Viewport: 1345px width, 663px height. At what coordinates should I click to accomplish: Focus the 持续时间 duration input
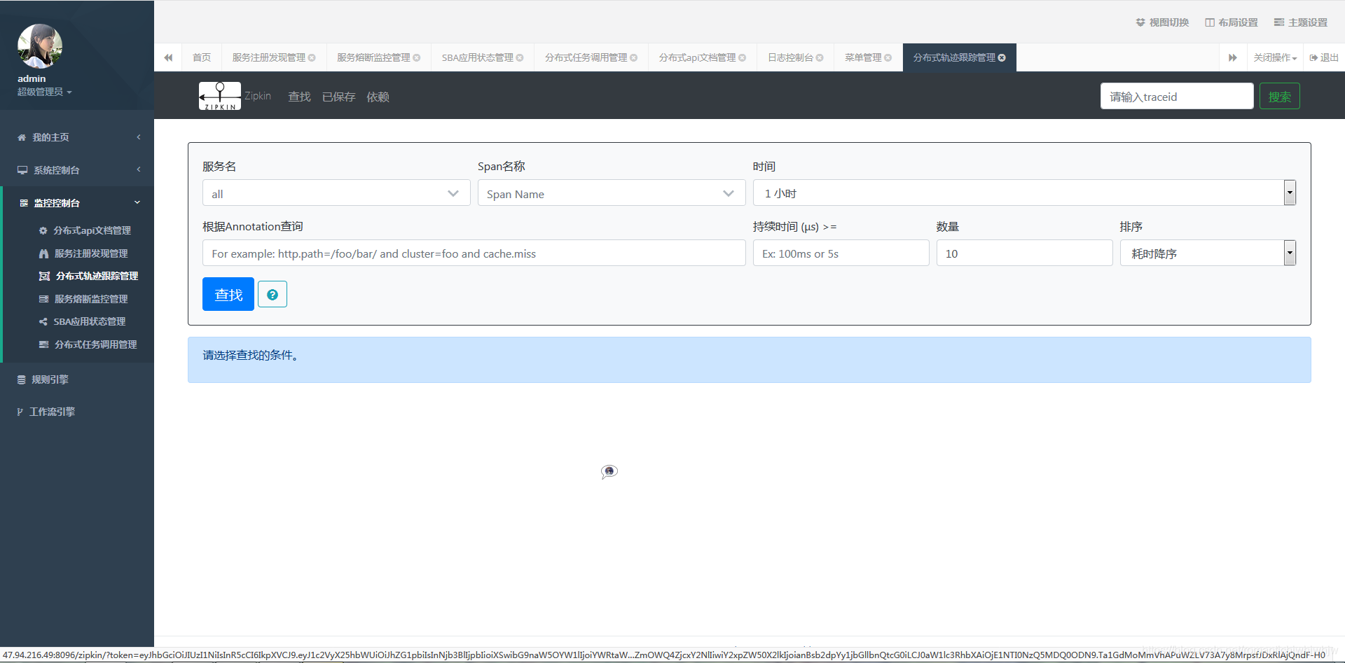coord(841,253)
